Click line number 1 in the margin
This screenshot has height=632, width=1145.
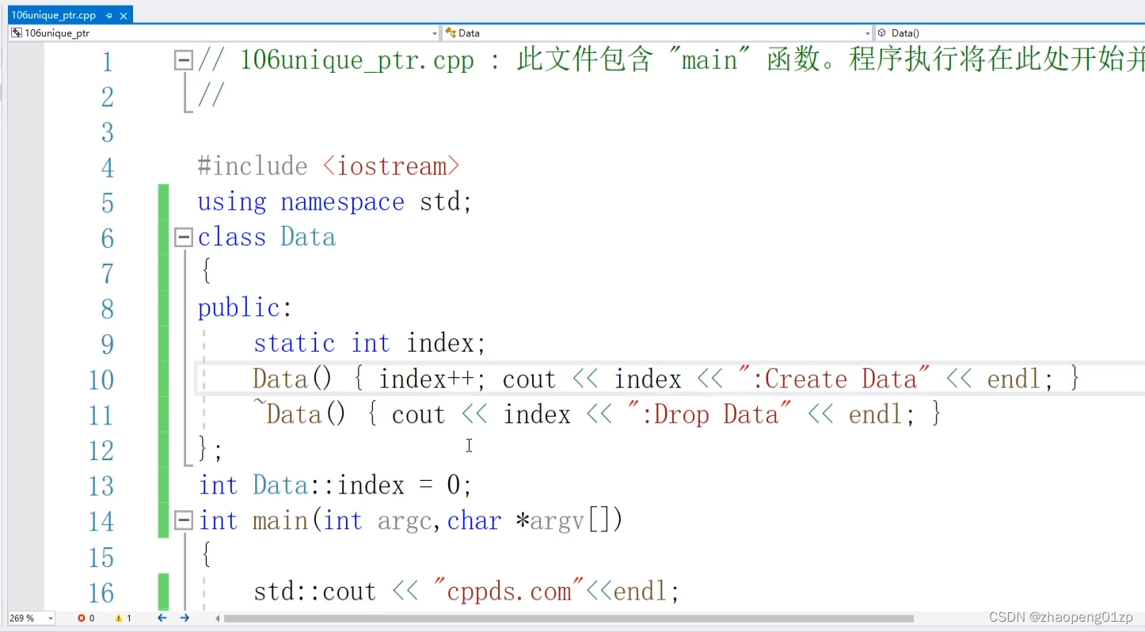click(107, 62)
